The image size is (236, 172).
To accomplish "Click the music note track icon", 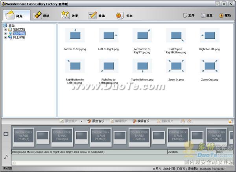I will pyautogui.click(x=6, y=157).
